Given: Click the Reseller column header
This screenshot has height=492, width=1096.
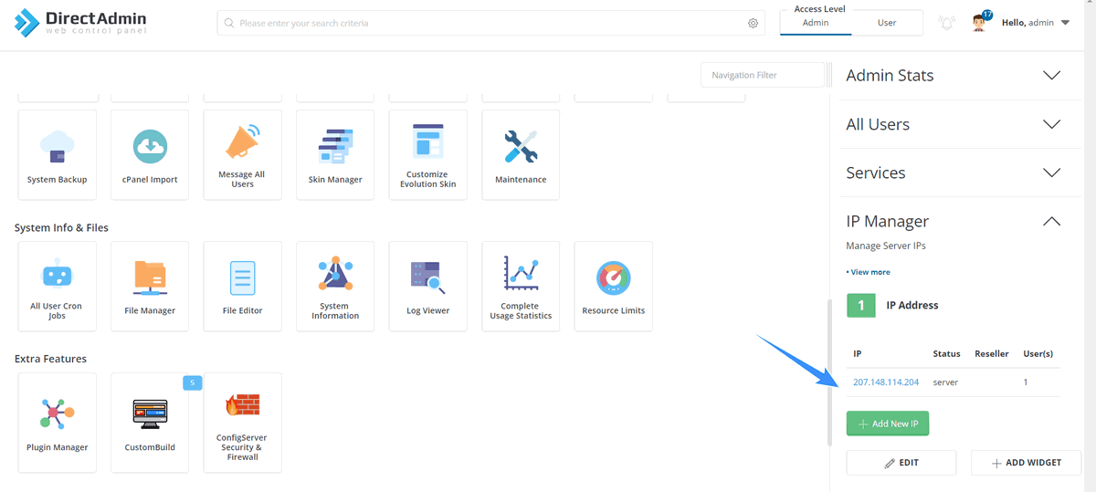Looking at the screenshot, I should (x=992, y=353).
